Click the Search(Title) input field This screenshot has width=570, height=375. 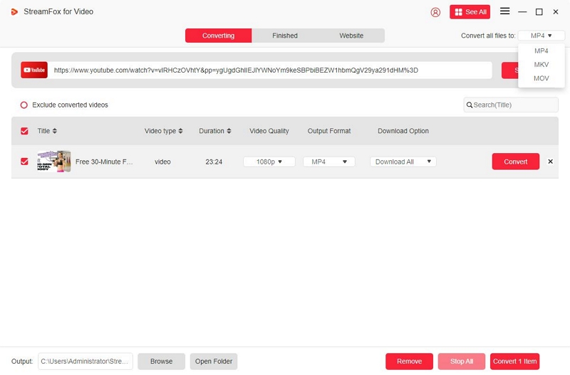tap(513, 105)
